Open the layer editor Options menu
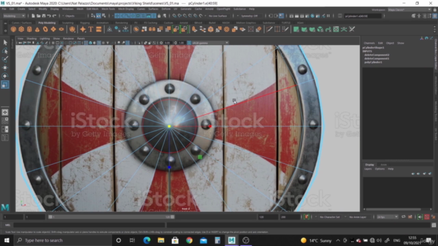 [380, 169]
